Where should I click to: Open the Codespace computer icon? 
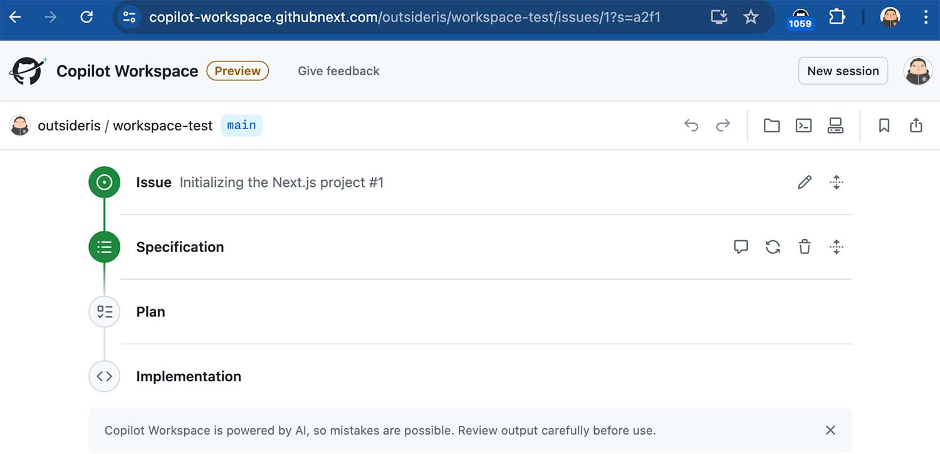pyautogui.click(x=835, y=125)
